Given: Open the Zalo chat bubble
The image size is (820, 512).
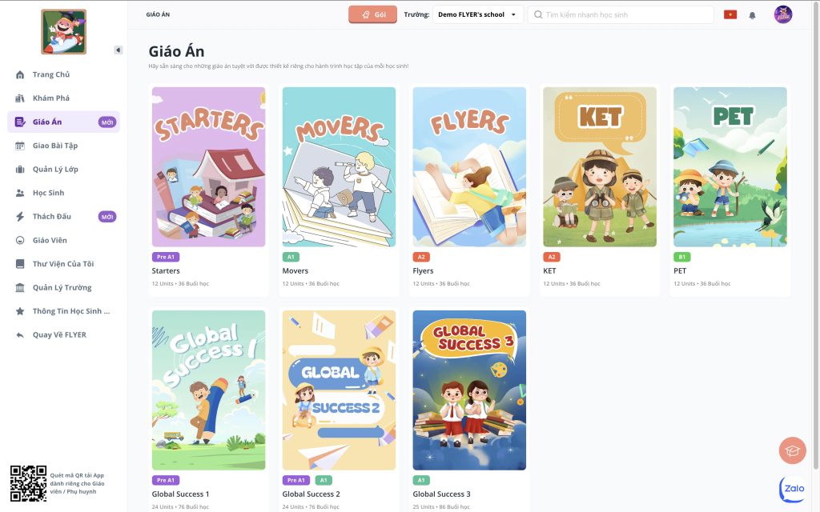Looking at the screenshot, I should pyautogui.click(x=792, y=489).
